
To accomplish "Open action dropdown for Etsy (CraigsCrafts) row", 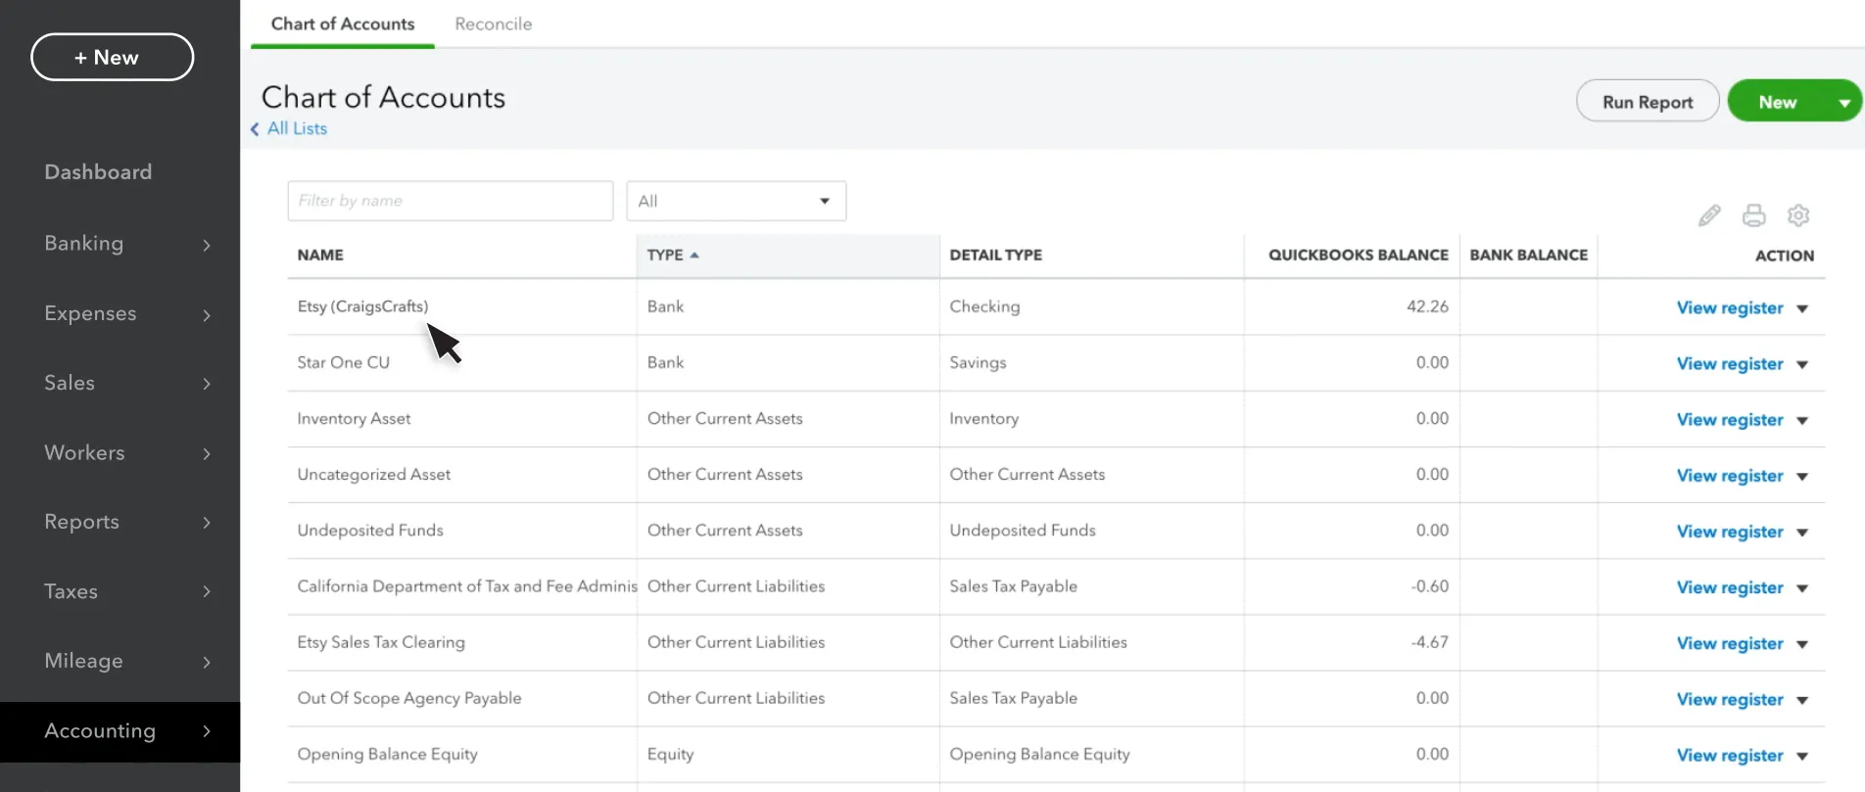I will [1802, 308].
